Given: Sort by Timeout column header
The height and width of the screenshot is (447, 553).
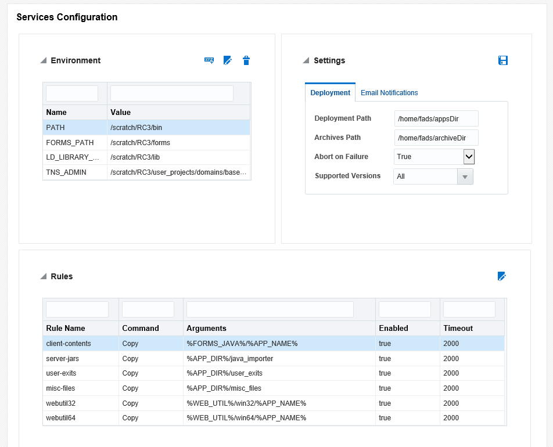Looking at the screenshot, I should (x=472, y=328).
